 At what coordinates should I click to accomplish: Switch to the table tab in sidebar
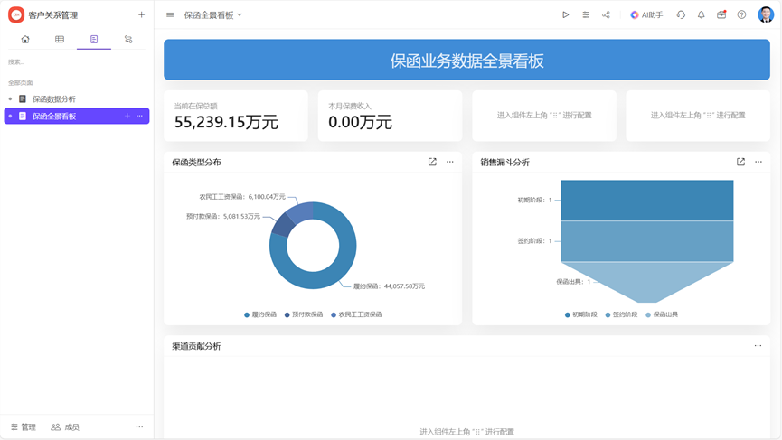tap(60, 40)
